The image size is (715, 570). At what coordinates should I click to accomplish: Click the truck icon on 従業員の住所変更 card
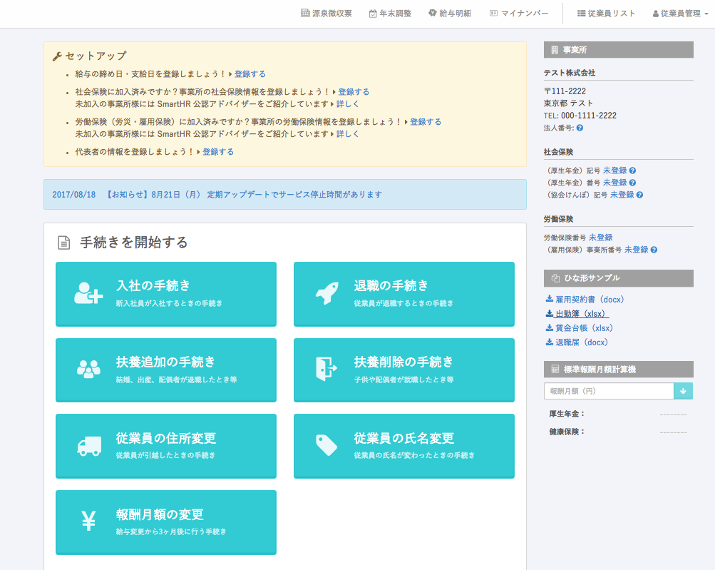pyautogui.click(x=88, y=444)
